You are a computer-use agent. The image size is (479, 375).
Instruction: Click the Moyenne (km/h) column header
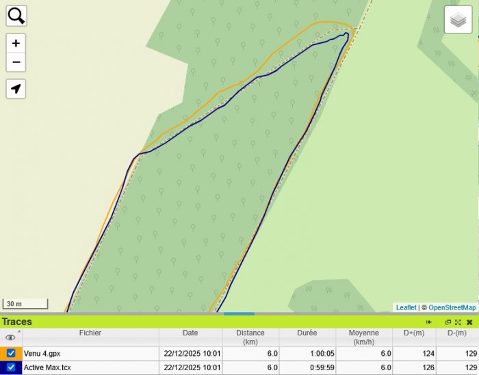(x=364, y=337)
